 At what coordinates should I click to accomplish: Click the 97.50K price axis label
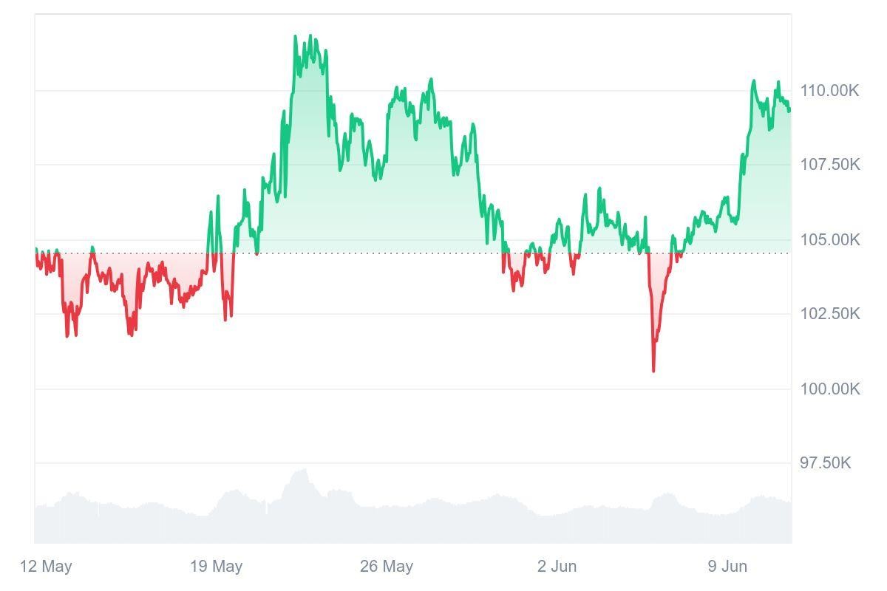[x=825, y=463]
